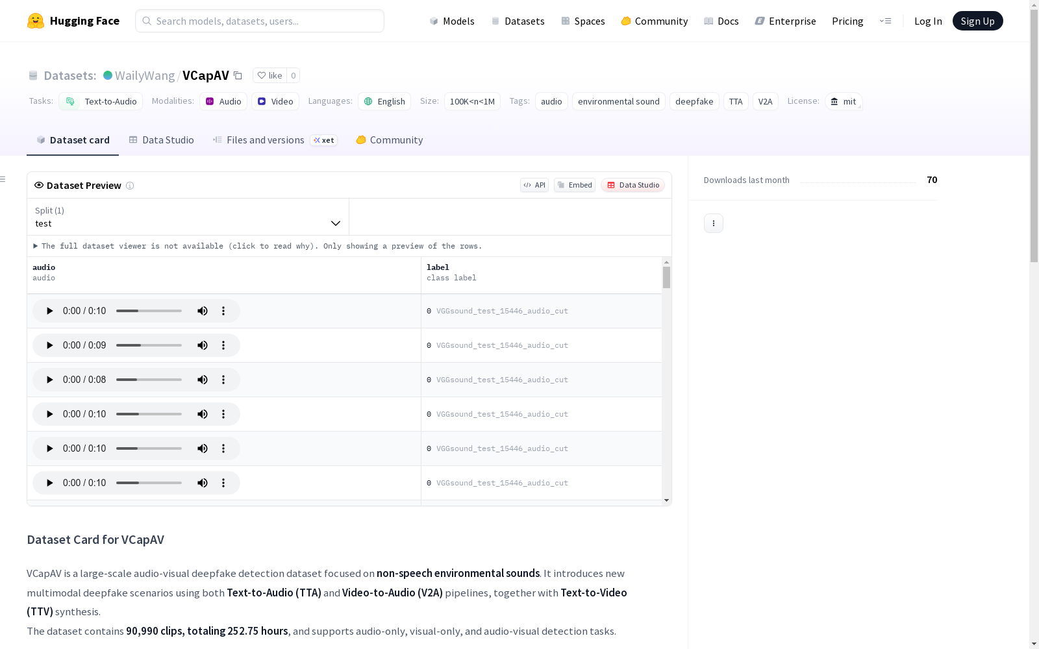Viewport: 1039px width, 649px height.
Task: Click the audio tag next to Tags
Action: click(x=551, y=101)
